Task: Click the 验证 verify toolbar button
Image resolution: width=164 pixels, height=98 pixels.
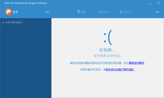Action: 104,12
